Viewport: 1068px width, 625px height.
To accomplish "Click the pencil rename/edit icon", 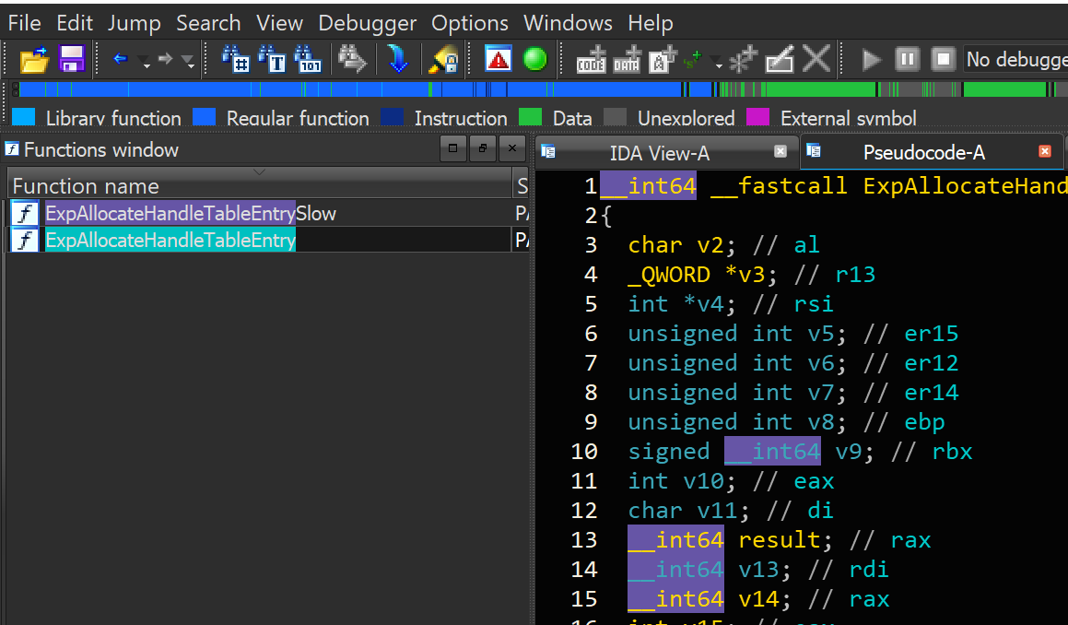I will coord(780,59).
